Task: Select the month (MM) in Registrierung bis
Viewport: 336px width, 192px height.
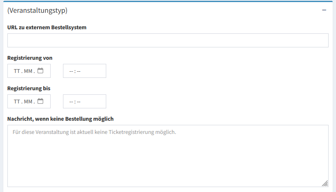Action: (28, 102)
